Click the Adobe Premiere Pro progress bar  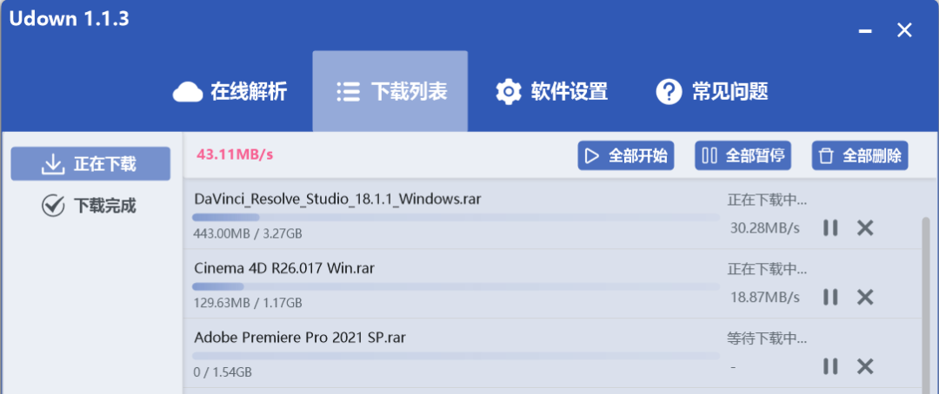pos(456,356)
